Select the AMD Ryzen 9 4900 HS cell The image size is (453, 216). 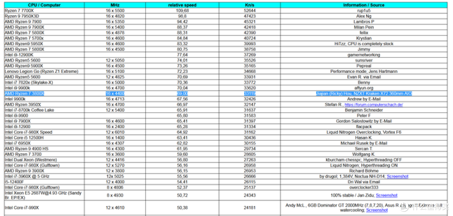tap(44, 149)
